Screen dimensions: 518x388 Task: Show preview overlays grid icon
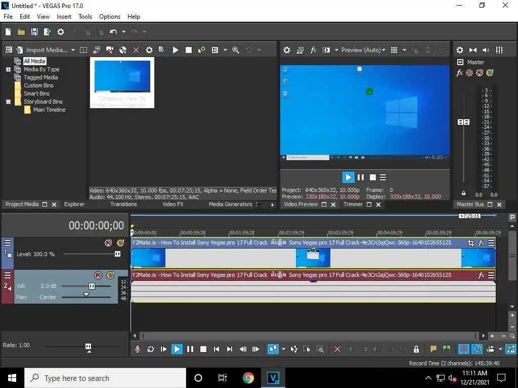pyautogui.click(x=394, y=50)
